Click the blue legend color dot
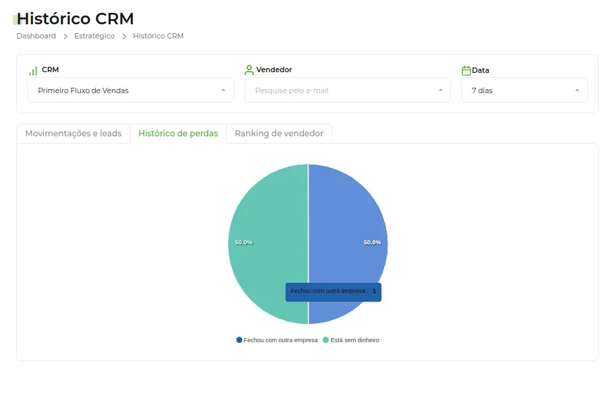The image size is (615, 407). coord(239,340)
